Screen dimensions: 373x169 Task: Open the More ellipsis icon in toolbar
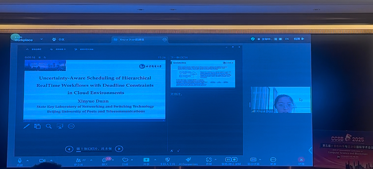pyautogui.click(x=273, y=160)
